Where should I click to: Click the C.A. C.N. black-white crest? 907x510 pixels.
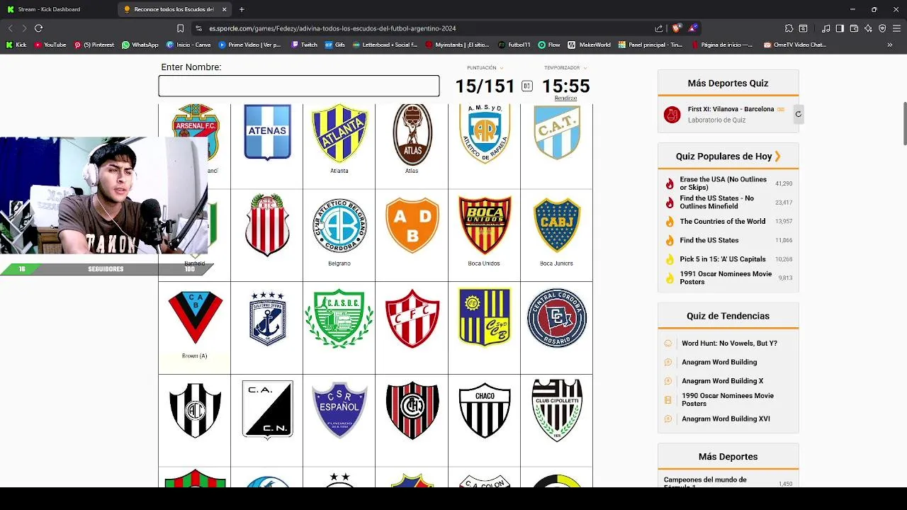267,410
